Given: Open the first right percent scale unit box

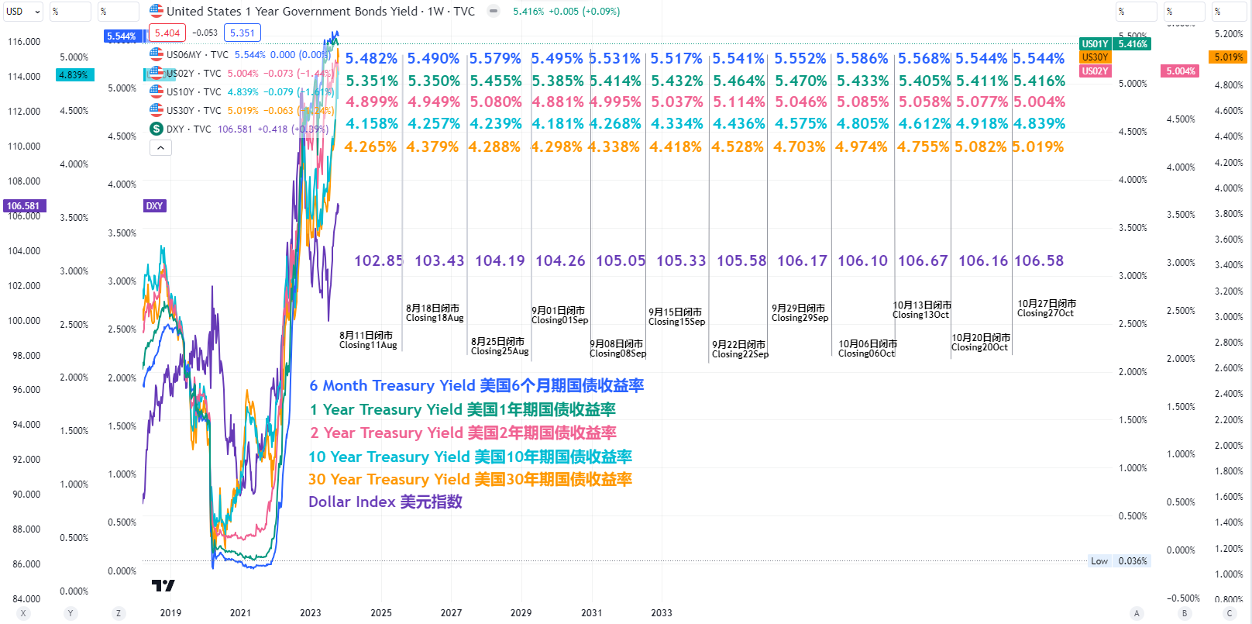Looking at the screenshot, I should 1137,12.
